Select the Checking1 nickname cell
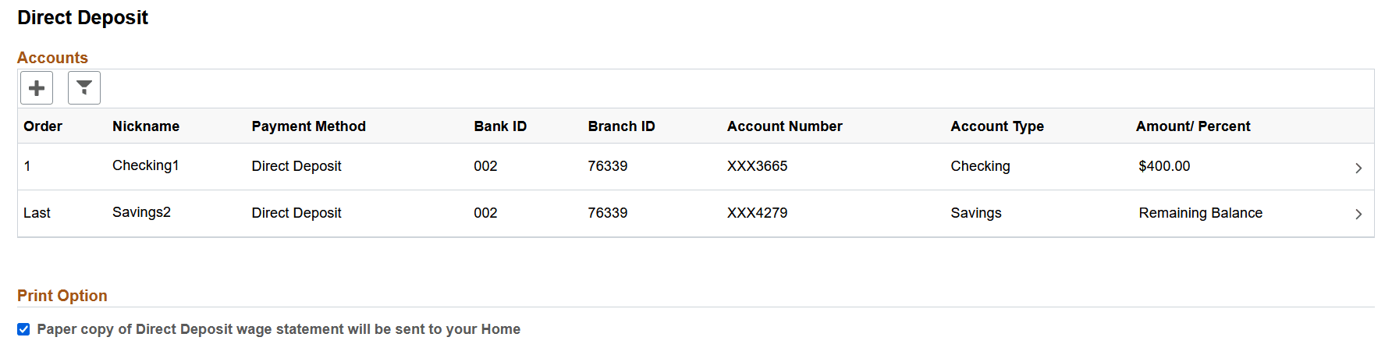Viewport: 1392px width, 355px height. tap(146, 165)
